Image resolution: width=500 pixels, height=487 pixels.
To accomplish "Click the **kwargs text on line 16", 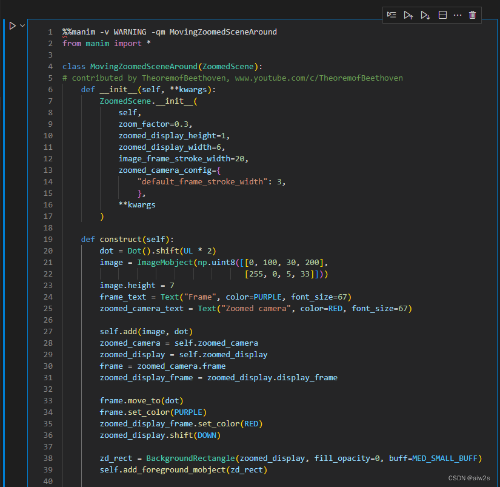I will [137, 204].
